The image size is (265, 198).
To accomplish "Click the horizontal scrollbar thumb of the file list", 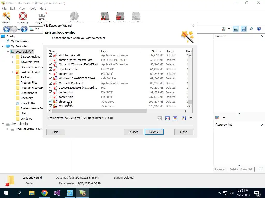I will pyautogui.click(x=99, y=111).
